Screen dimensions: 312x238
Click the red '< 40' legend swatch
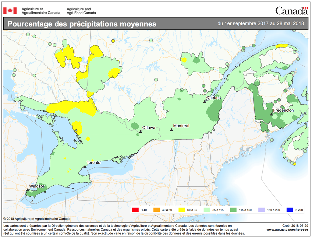136,210
